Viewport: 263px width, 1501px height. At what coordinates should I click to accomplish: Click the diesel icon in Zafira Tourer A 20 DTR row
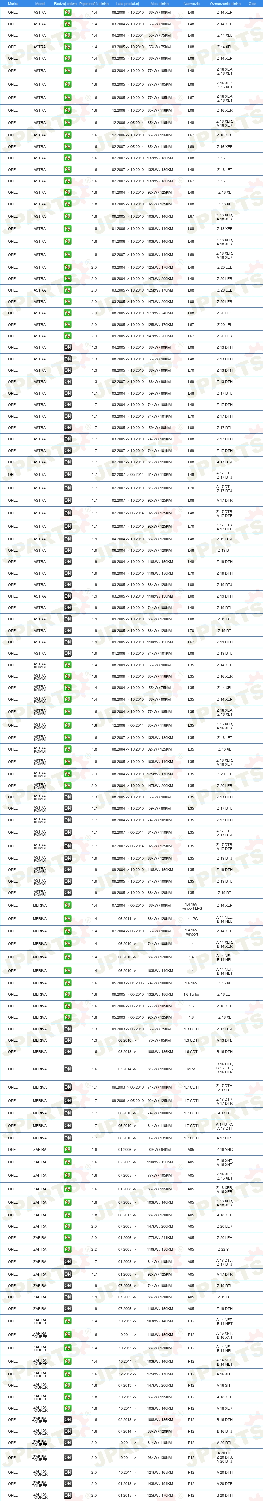68,1483
